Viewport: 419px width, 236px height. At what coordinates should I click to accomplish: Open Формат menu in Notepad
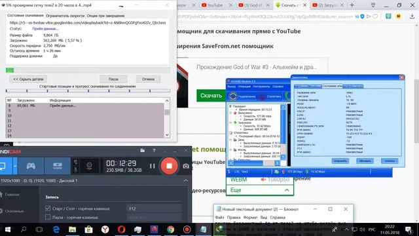point(250,218)
